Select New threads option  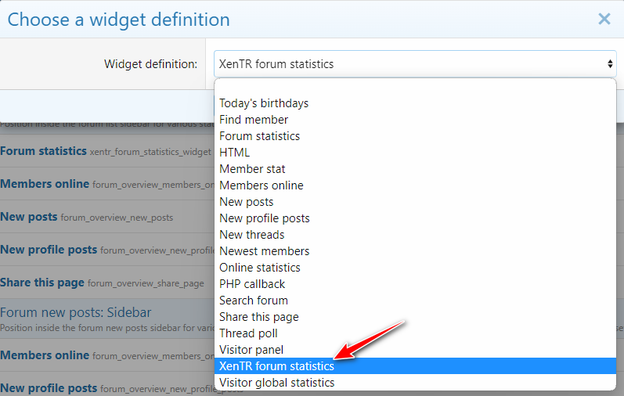pyautogui.click(x=252, y=235)
